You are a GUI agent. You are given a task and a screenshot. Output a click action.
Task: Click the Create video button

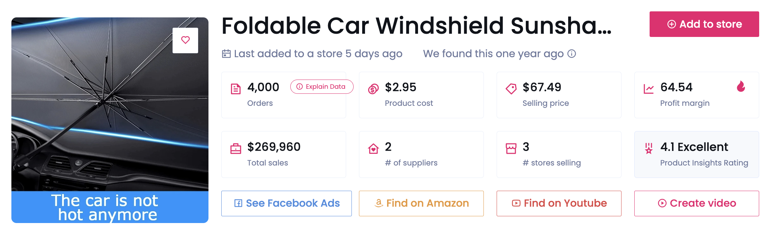point(697,203)
